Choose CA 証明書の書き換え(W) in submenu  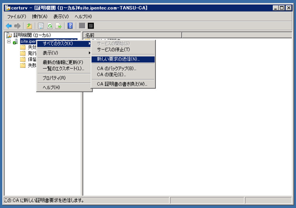pyautogui.click(x=123, y=84)
